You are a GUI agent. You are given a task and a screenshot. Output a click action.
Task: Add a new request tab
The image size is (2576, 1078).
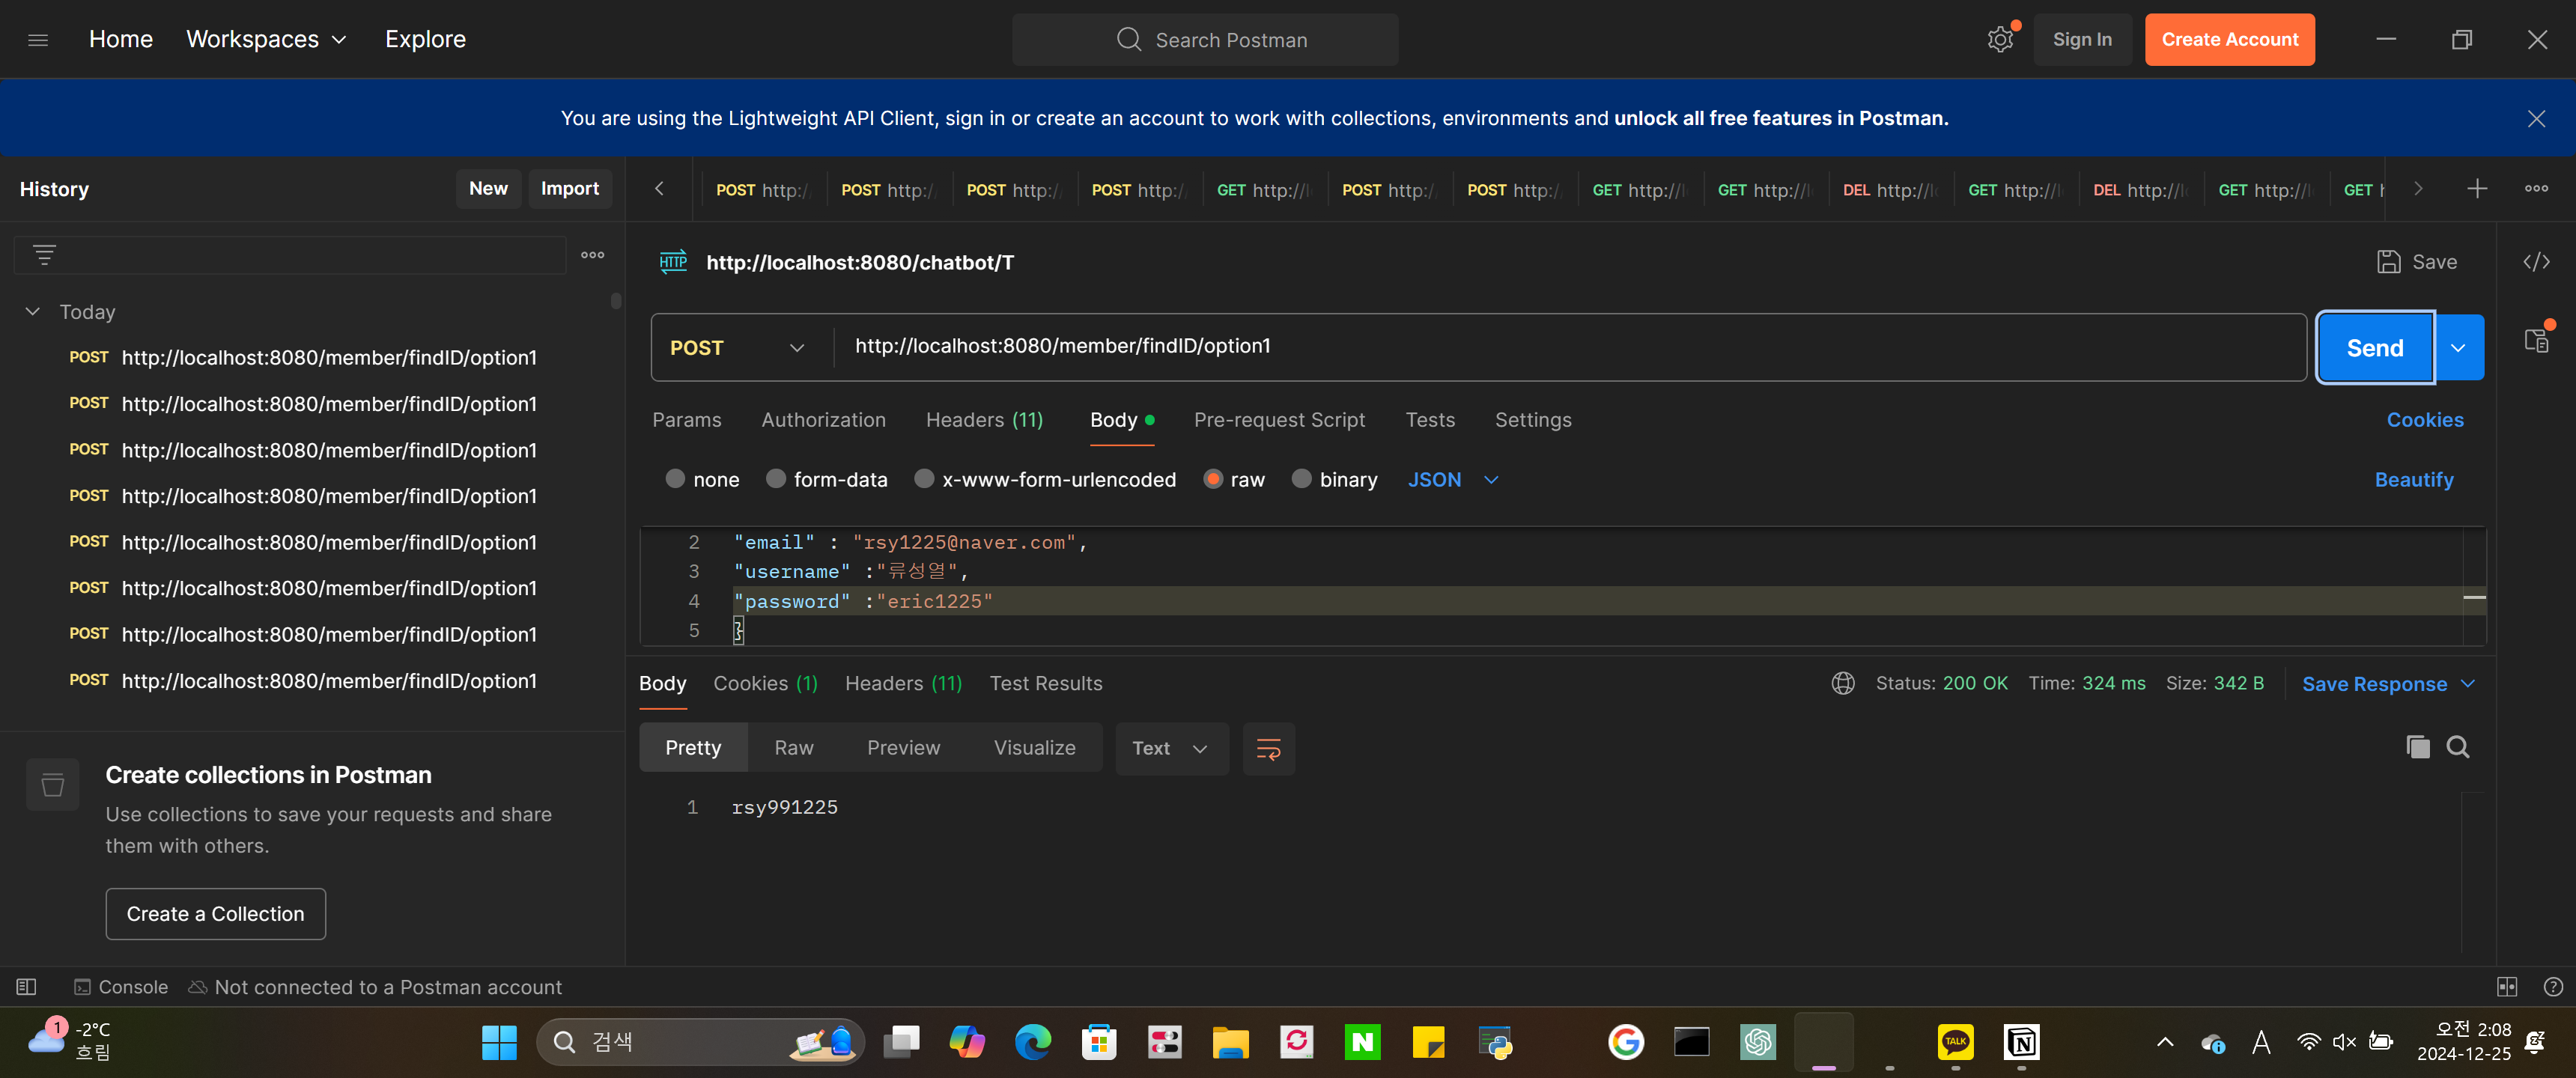coord(2477,189)
